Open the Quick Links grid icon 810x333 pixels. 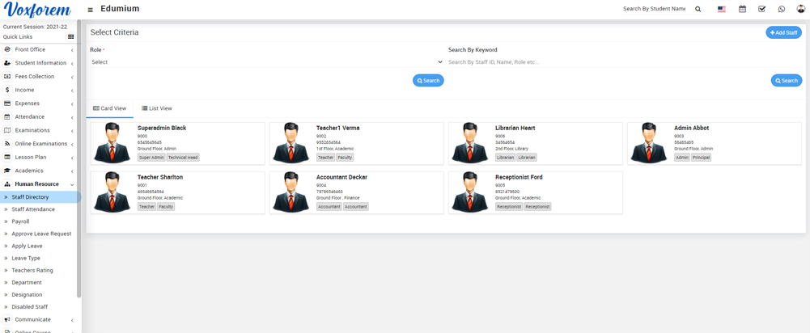70,36
